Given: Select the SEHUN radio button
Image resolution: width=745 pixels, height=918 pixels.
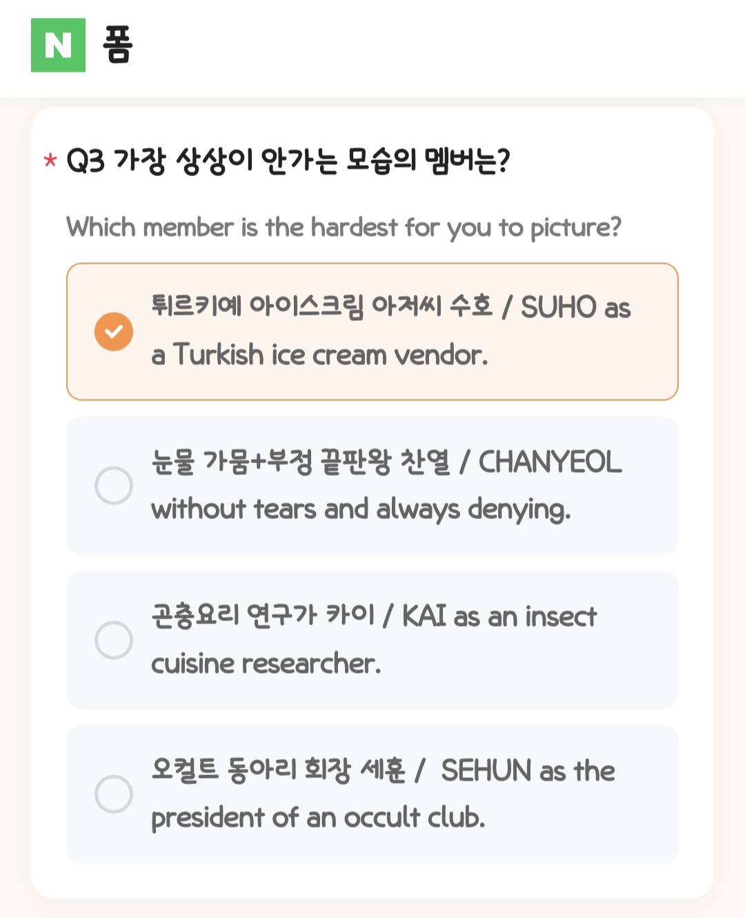Looking at the screenshot, I should coord(114,794).
